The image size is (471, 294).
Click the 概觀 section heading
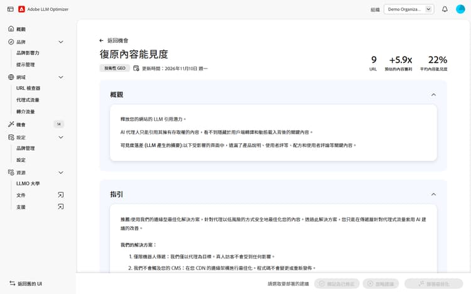117,95
